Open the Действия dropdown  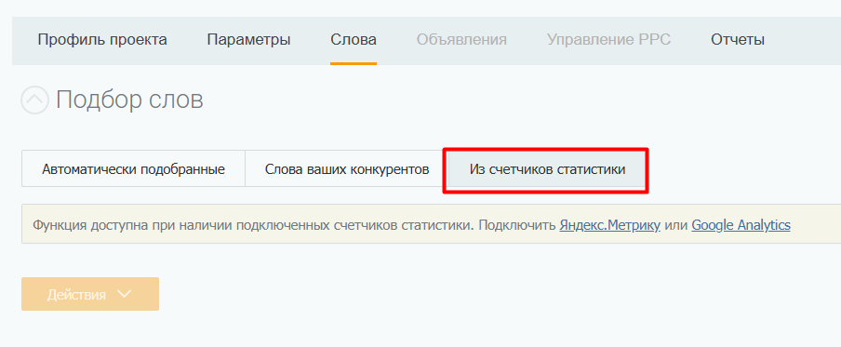coord(90,294)
